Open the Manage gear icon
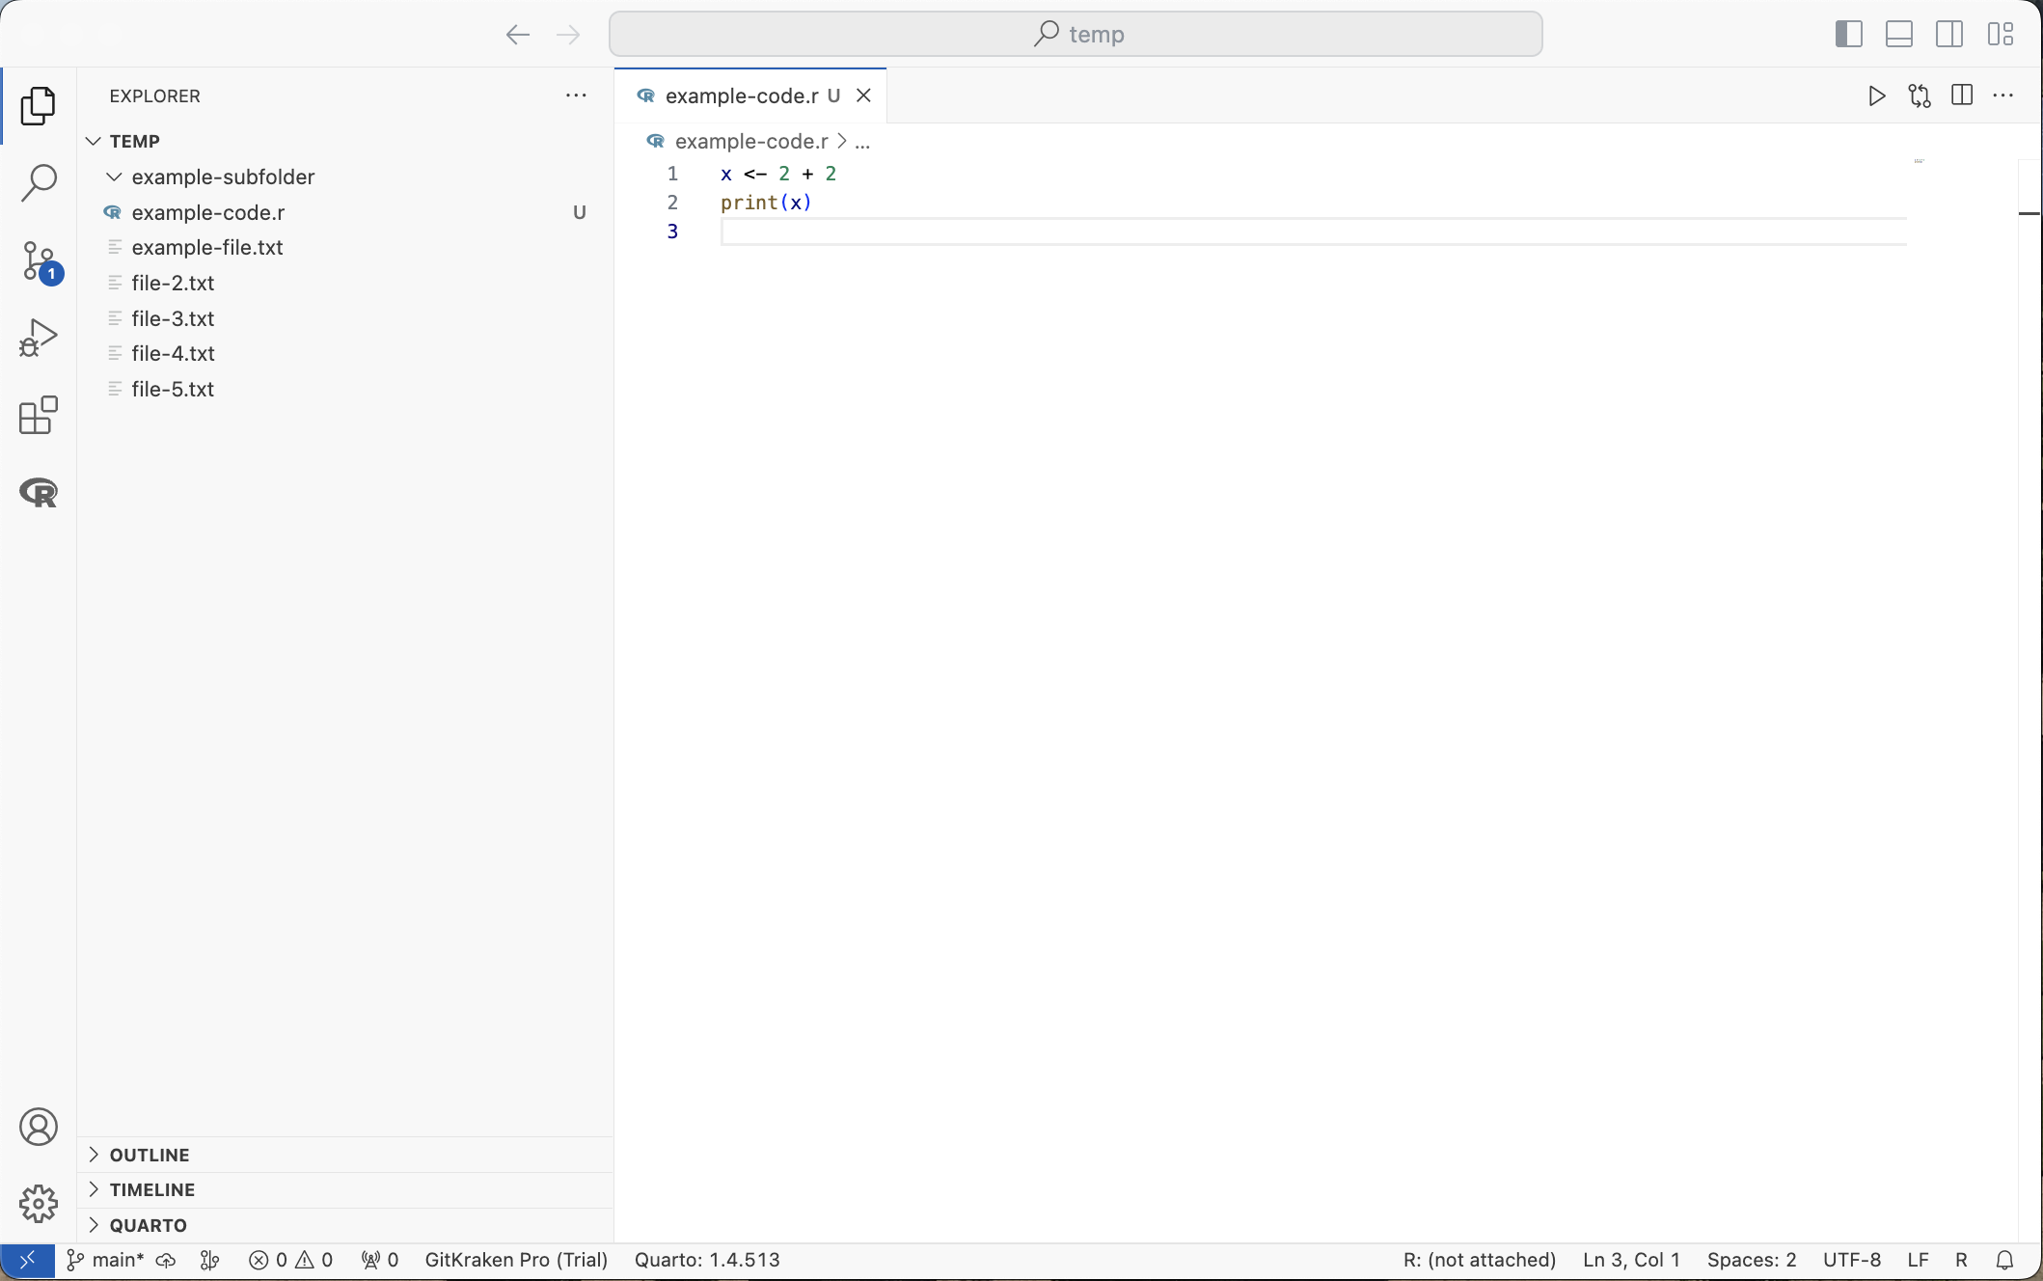This screenshot has height=1281, width=2043. pos(39,1203)
